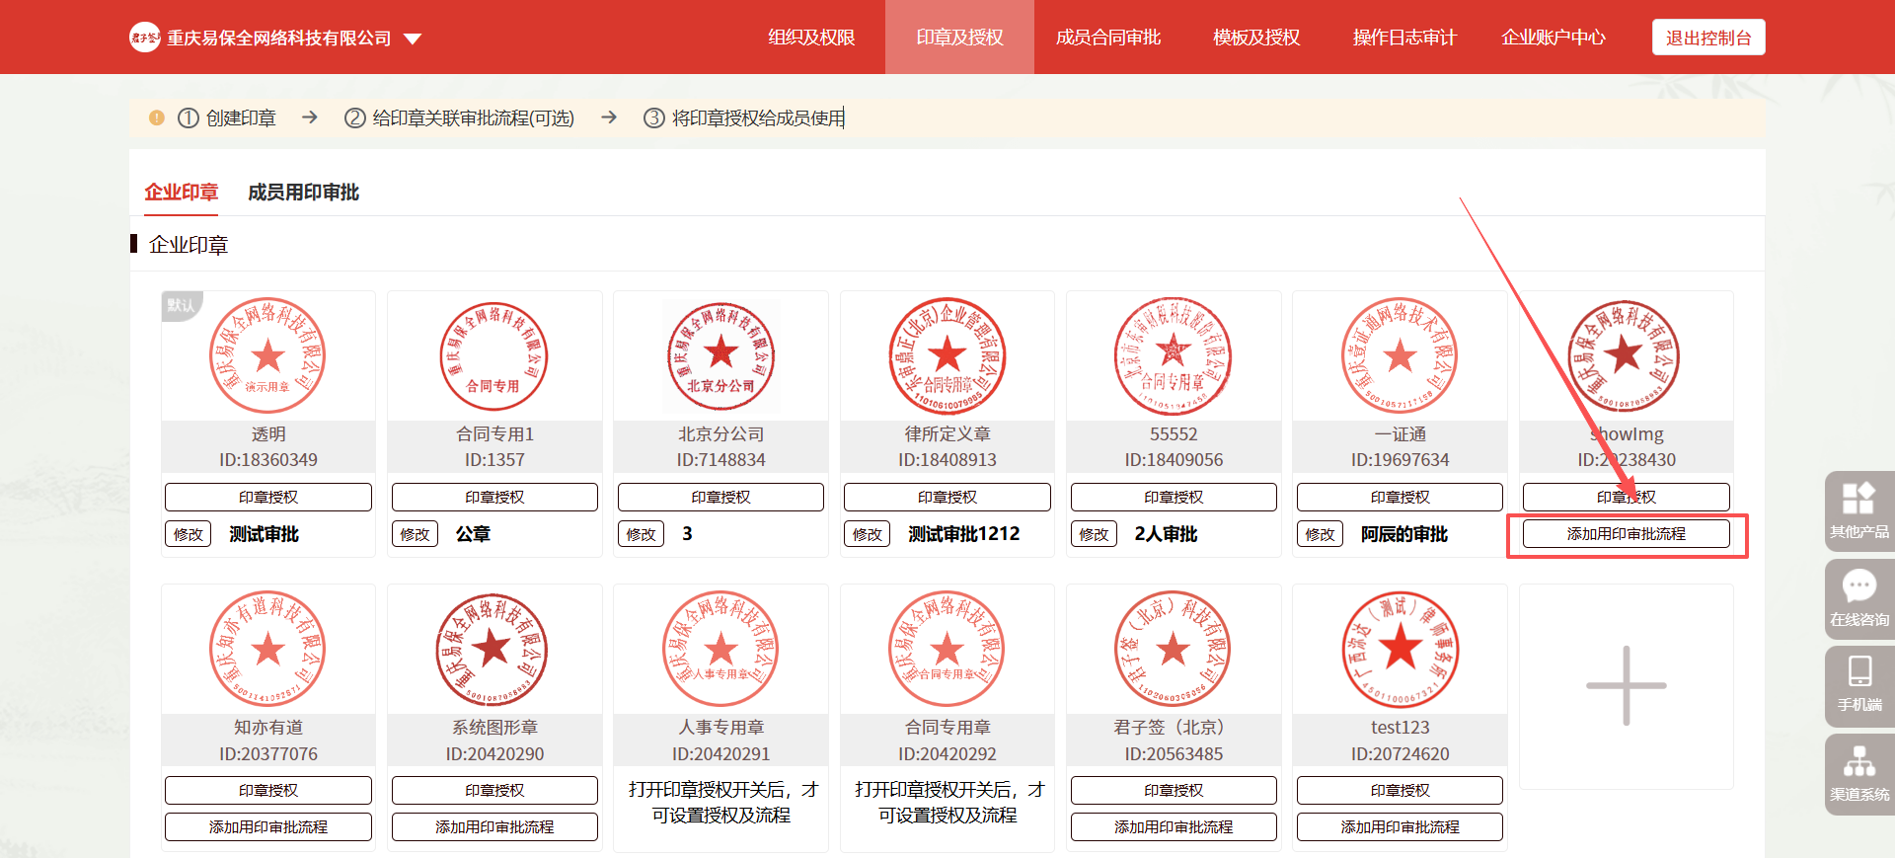Click 添加用印审批流程 for showImg seal
This screenshot has width=1895, height=858.
1626,534
